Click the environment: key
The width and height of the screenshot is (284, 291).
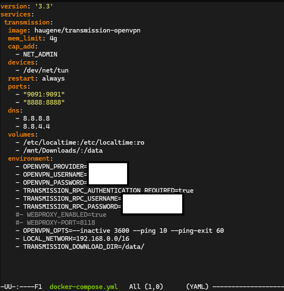pos(30,159)
